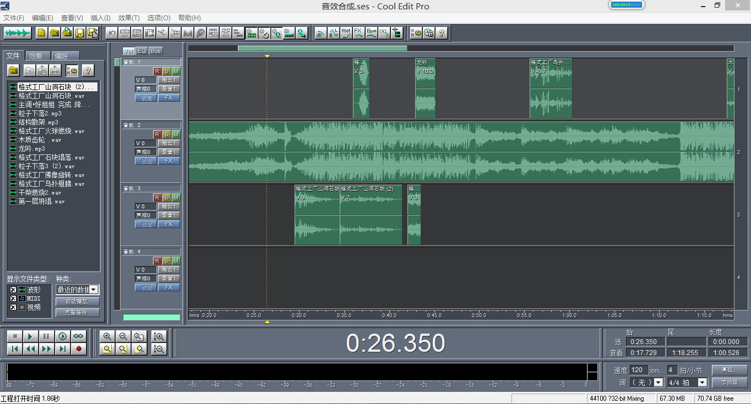This screenshot has width=751, height=404.
Task: Solo track 3 with S button
Action: click(x=166, y=197)
